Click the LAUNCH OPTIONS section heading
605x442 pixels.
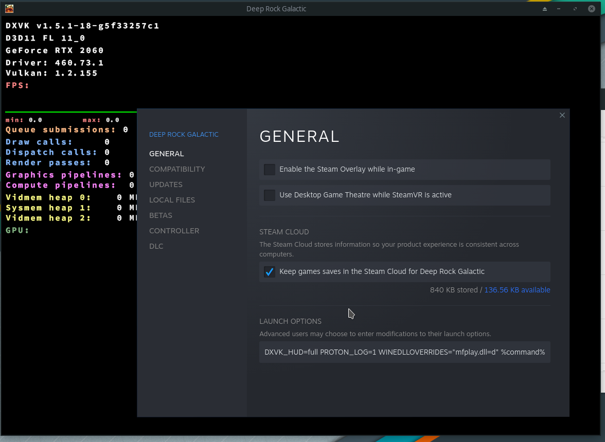point(290,321)
